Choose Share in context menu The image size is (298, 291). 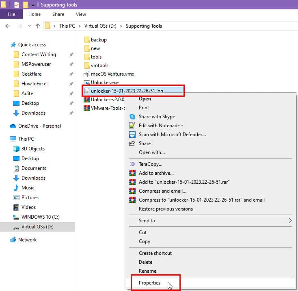tap(145, 143)
